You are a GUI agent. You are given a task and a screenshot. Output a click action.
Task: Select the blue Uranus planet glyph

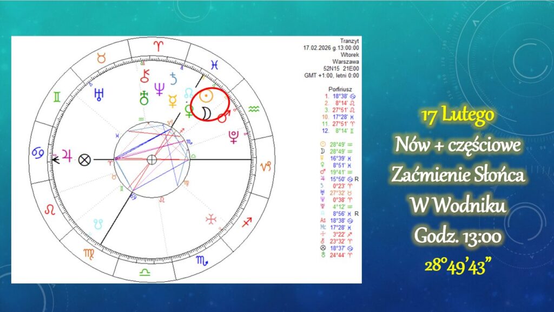pos(99,95)
